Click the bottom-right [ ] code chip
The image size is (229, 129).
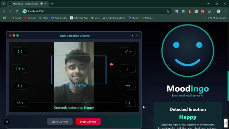click(128, 103)
